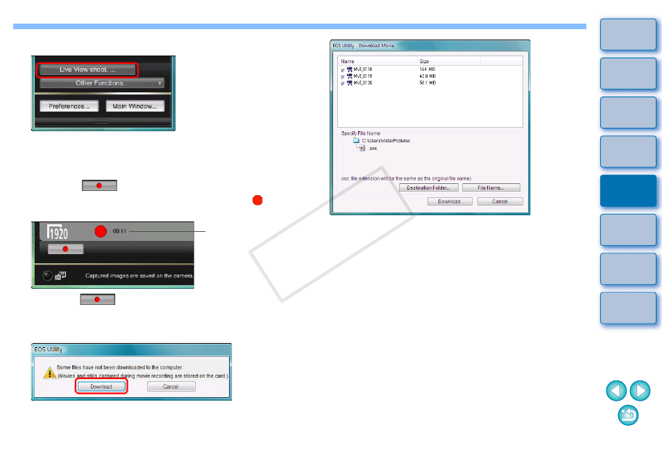This screenshot has height=468, width=662.
Task: Click Cancel in the Download Movie dialog
Action: 500,201
